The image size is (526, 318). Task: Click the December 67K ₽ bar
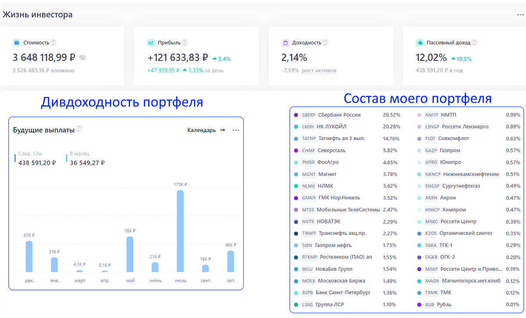click(x=29, y=257)
